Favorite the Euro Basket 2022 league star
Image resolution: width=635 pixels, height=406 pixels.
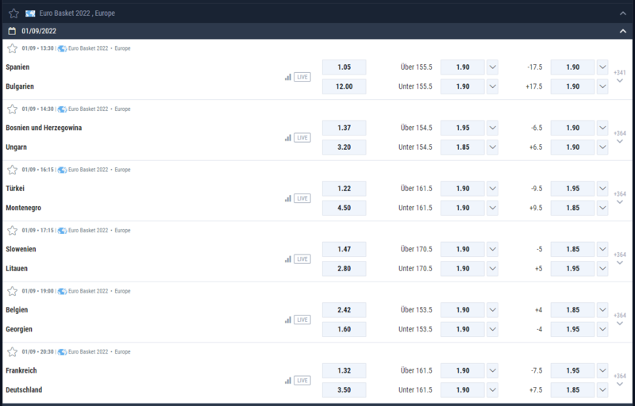tap(13, 13)
